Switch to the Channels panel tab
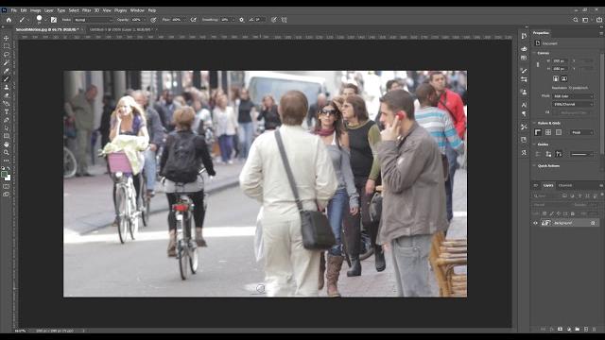605x340 pixels. tap(565, 185)
